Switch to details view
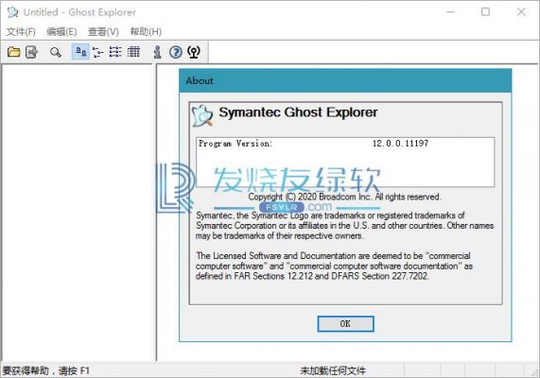The width and height of the screenshot is (540, 378). (133, 52)
